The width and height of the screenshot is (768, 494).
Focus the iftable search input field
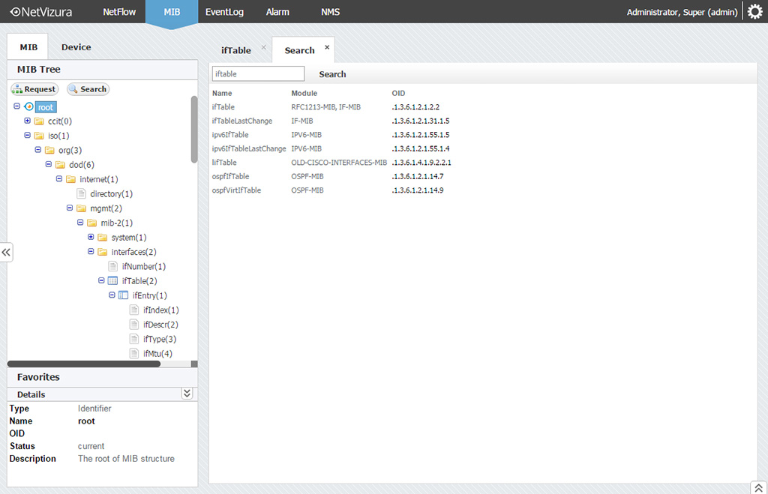(258, 74)
